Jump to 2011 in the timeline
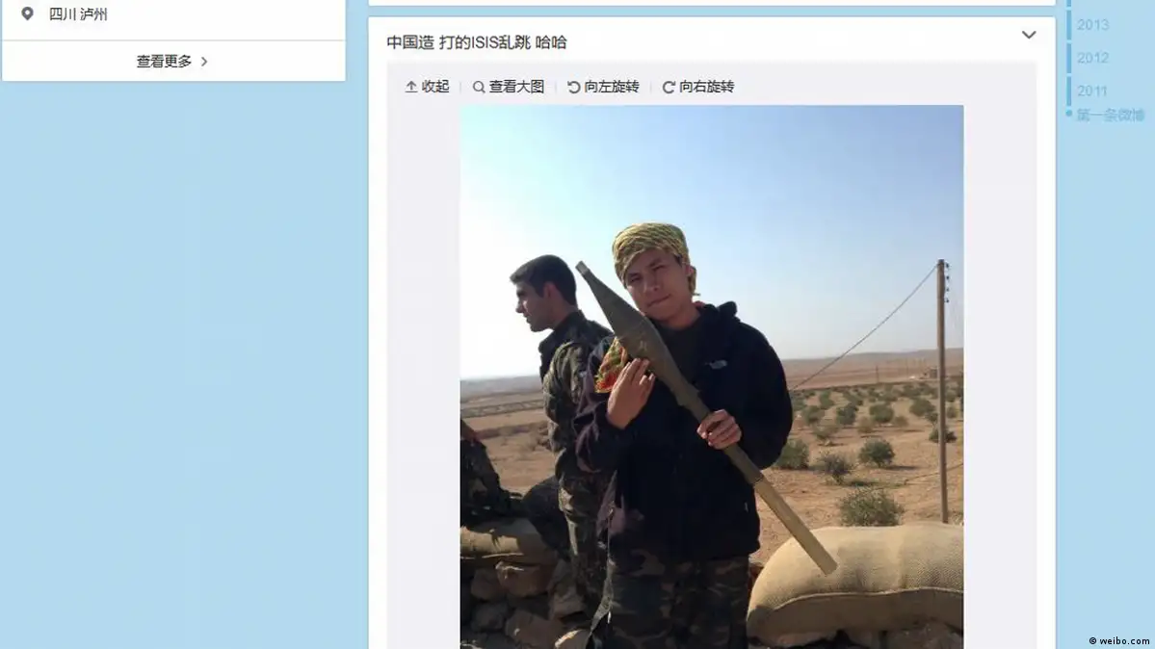This screenshot has height=649, width=1155. [1091, 91]
